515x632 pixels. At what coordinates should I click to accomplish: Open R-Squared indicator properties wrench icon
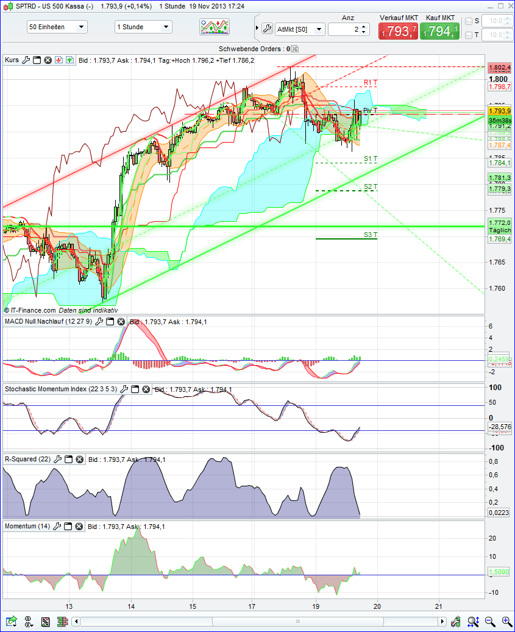click(x=56, y=460)
